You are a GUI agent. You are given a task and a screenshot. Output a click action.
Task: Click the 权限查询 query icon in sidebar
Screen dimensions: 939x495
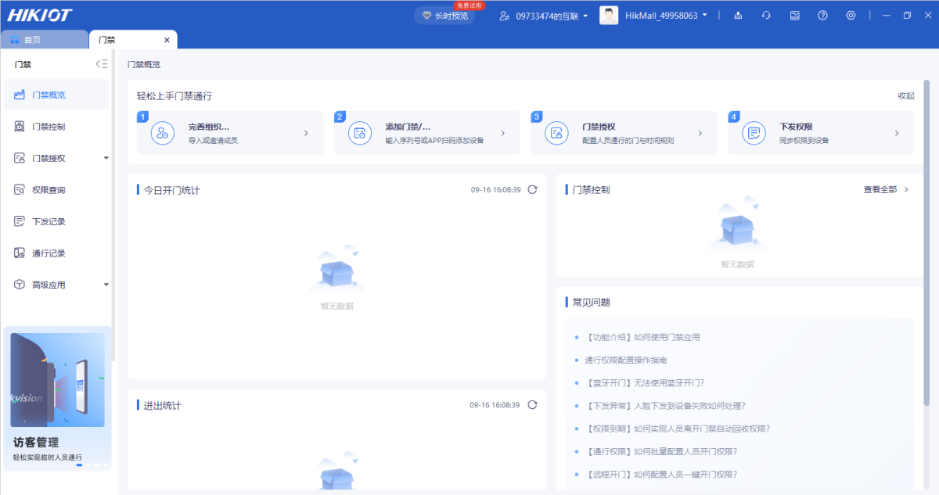point(20,188)
